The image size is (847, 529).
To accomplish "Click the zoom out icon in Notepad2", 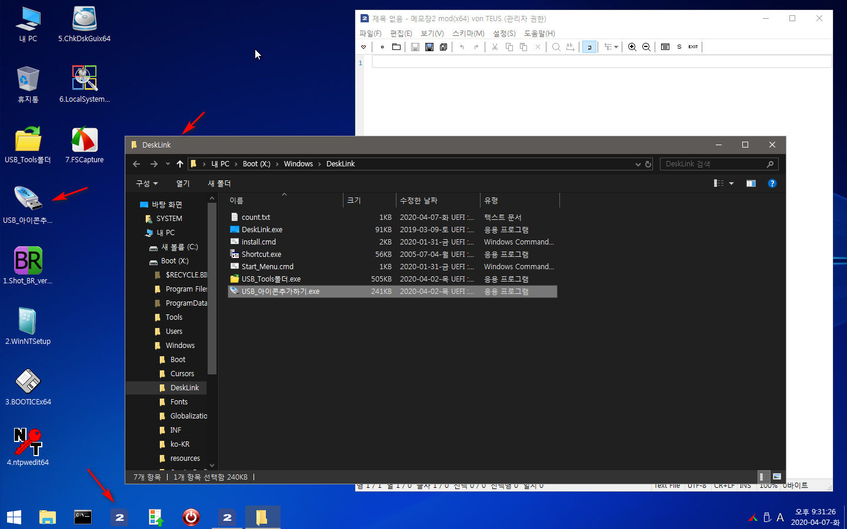I will click(x=646, y=47).
